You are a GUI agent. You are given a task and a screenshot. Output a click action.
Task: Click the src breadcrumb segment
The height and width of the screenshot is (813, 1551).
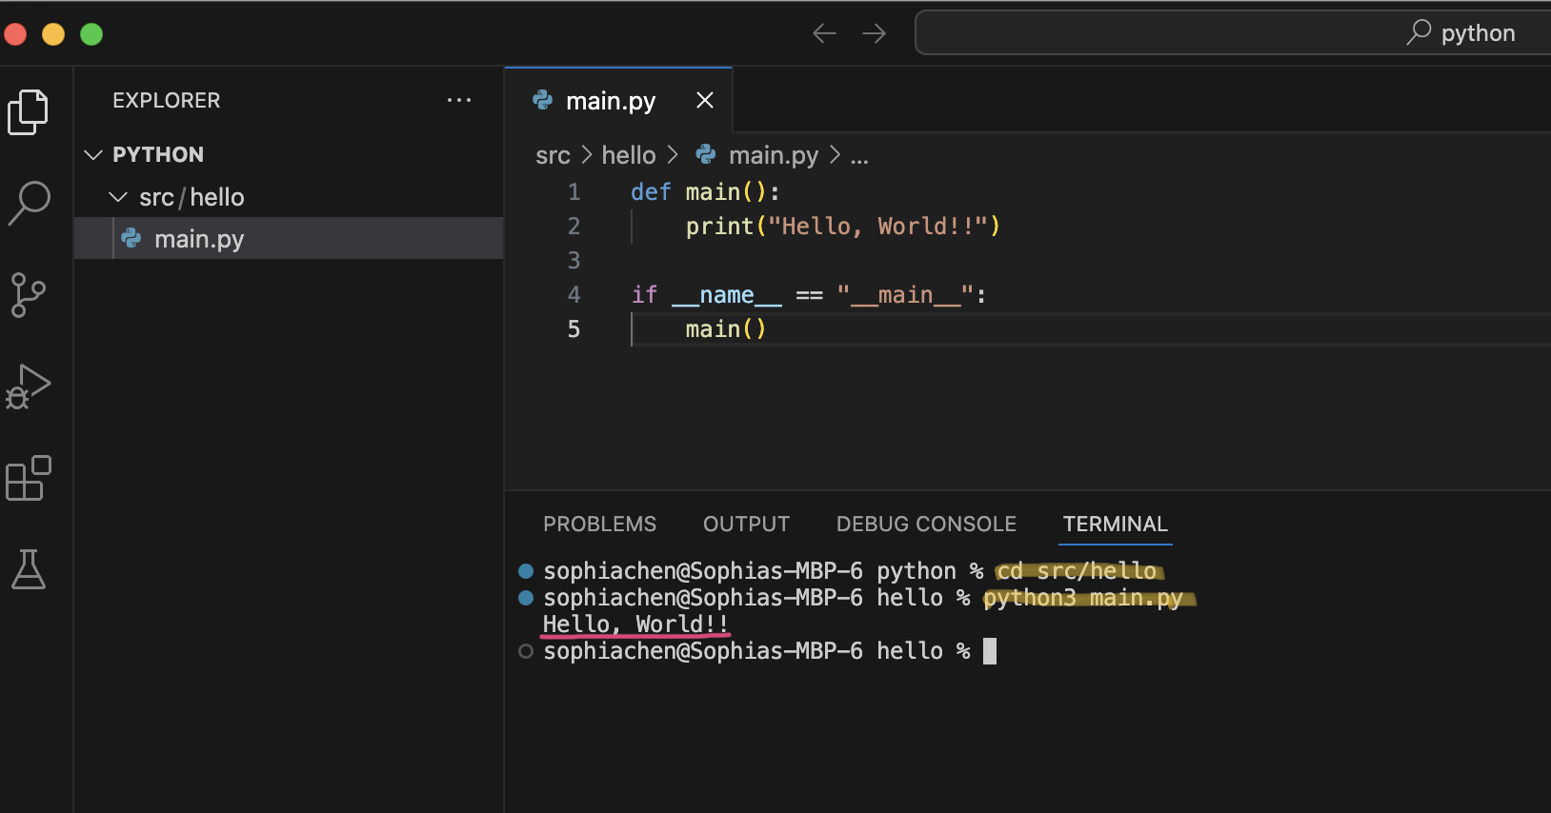[x=553, y=155]
